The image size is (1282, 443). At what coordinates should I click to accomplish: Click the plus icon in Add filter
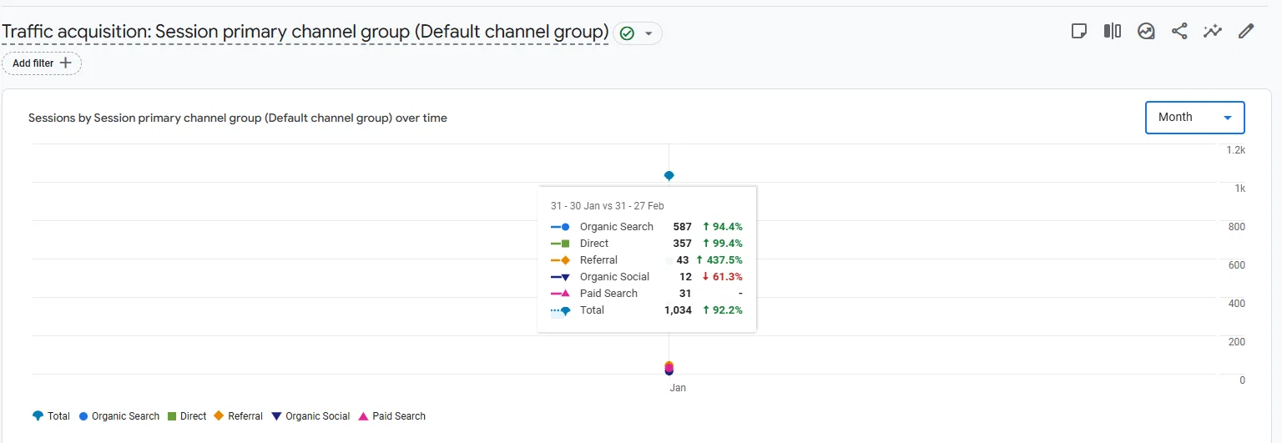tap(66, 63)
